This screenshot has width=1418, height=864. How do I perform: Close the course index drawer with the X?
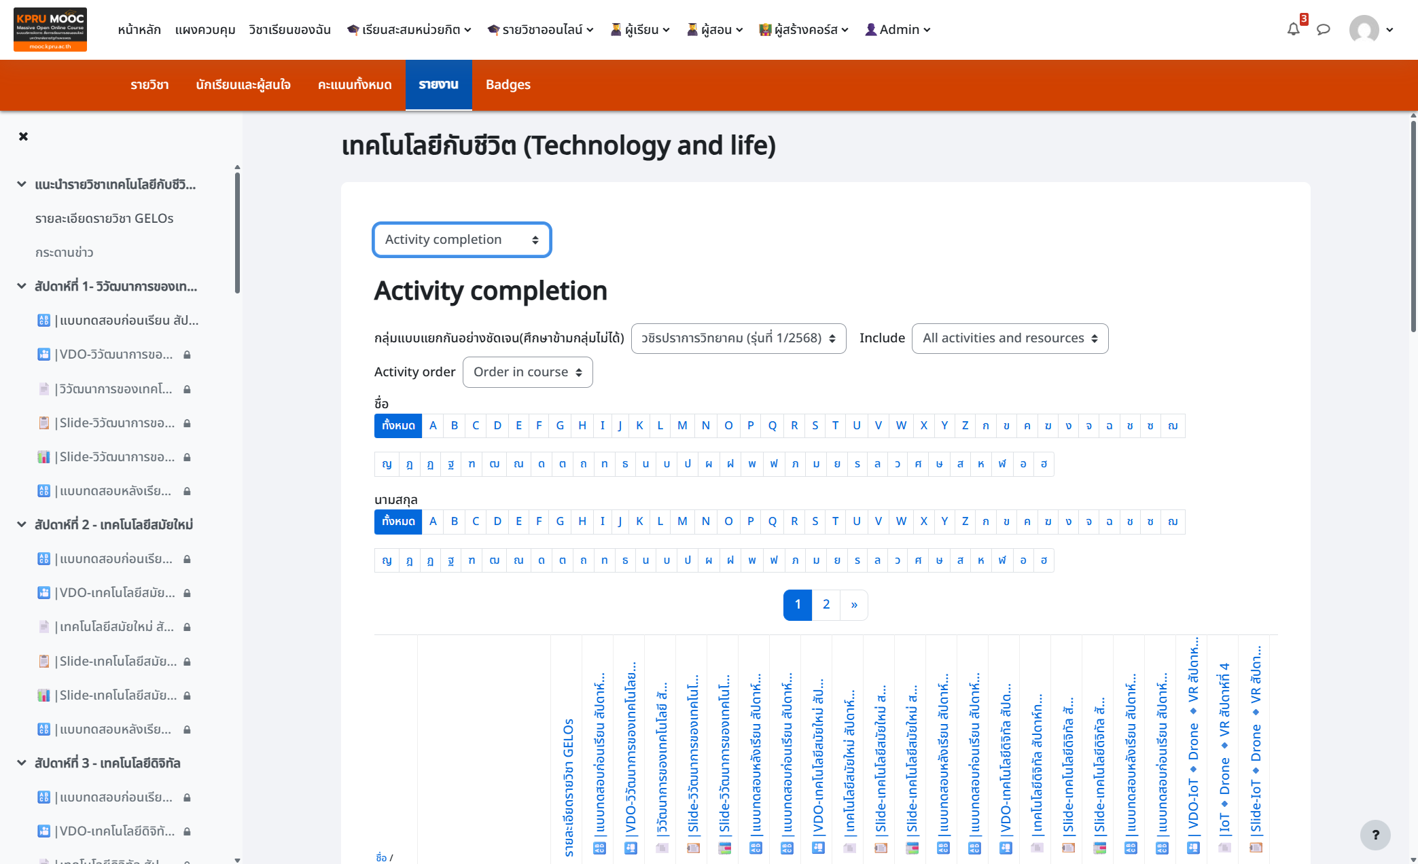pyautogui.click(x=24, y=137)
